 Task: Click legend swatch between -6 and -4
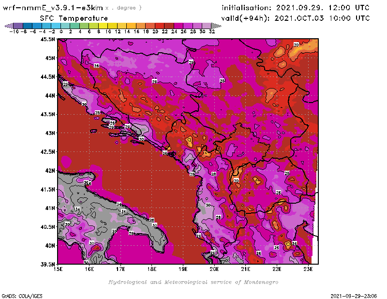(37, 26)
